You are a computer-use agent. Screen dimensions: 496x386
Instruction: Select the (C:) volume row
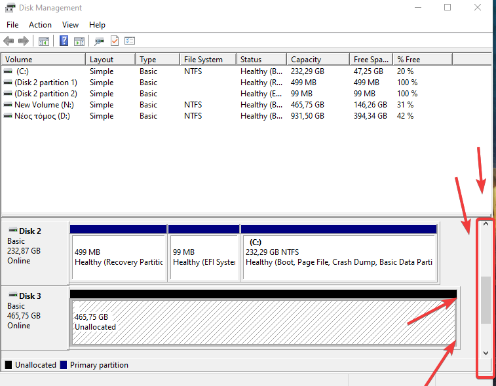pyautogui.click(x=227, y=71)
